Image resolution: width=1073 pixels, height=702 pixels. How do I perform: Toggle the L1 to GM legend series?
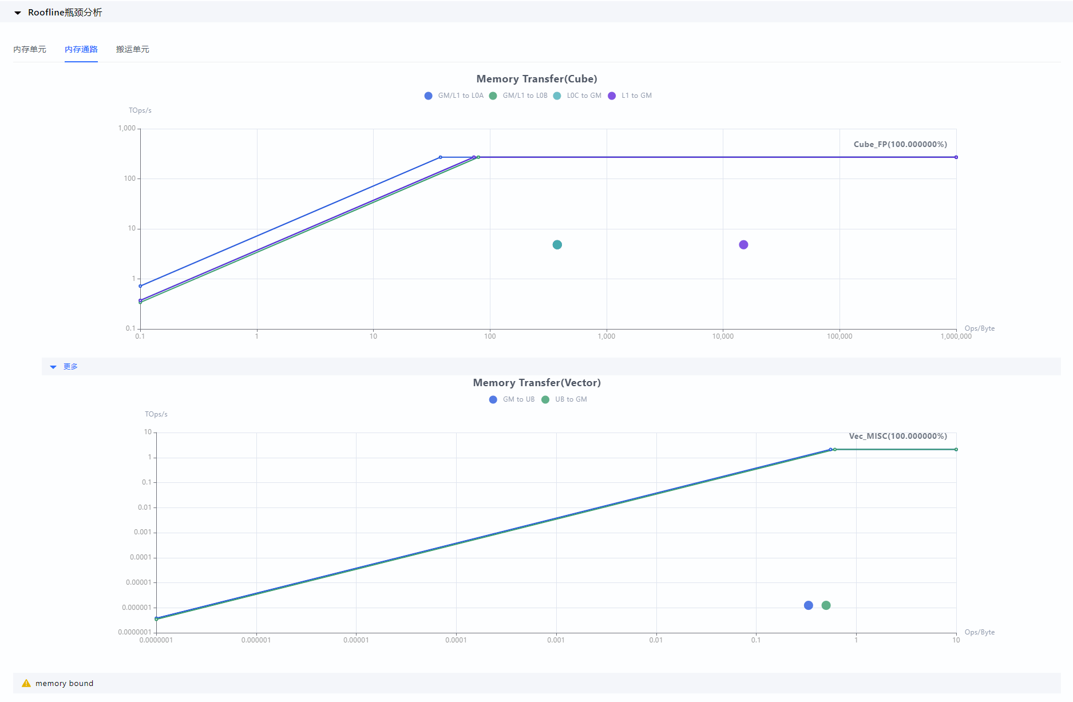coord(630,96)
